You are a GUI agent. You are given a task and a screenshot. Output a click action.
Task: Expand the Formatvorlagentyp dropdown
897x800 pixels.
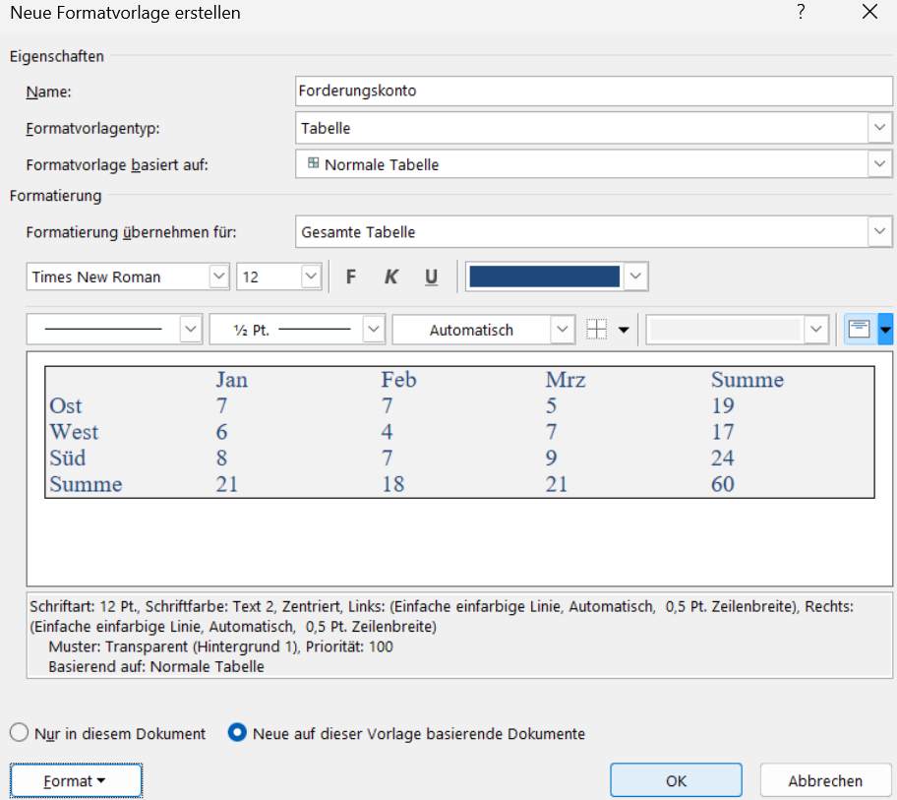point(879,128)
